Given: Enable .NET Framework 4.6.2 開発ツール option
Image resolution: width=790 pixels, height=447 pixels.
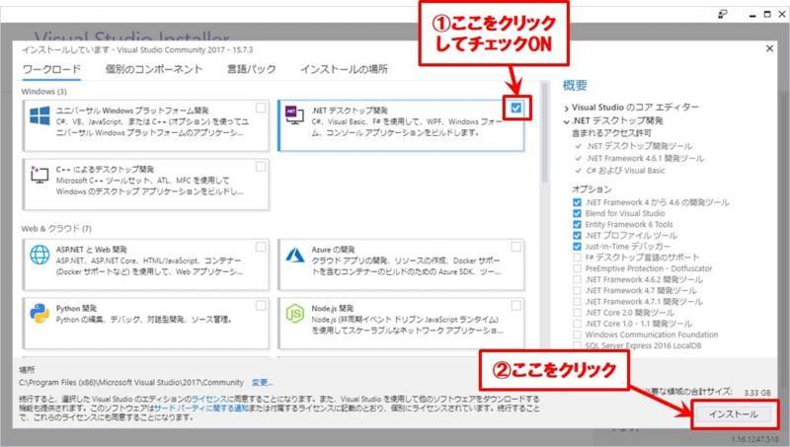Looking at the screenshot, I should [x=577, y=279].
